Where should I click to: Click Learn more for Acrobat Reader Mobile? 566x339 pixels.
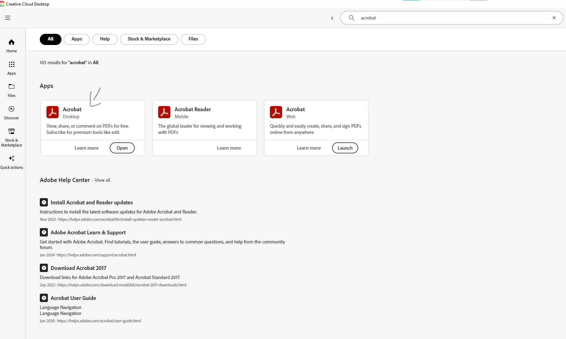click(x=229, y=148)
